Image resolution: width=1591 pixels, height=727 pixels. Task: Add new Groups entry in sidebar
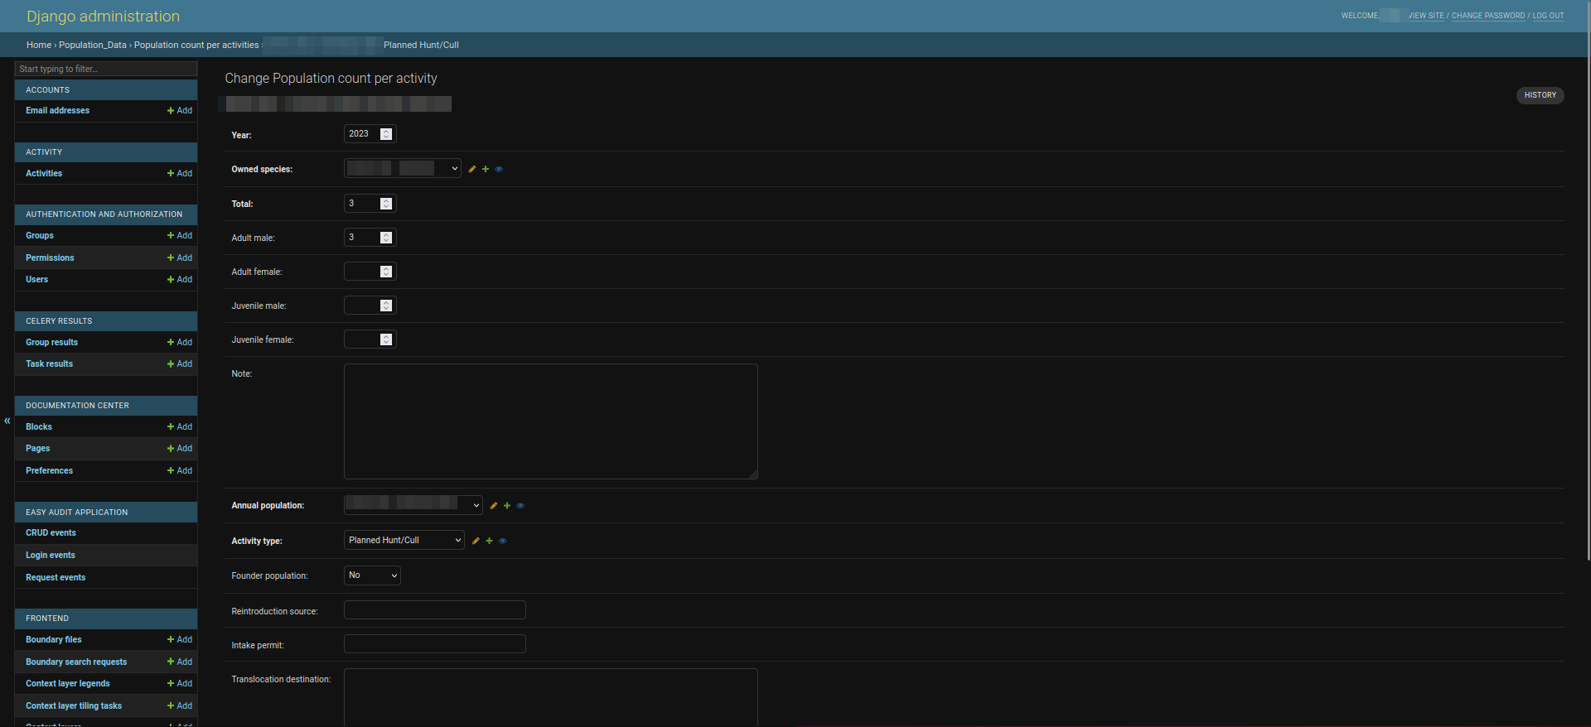coord(180,236)
